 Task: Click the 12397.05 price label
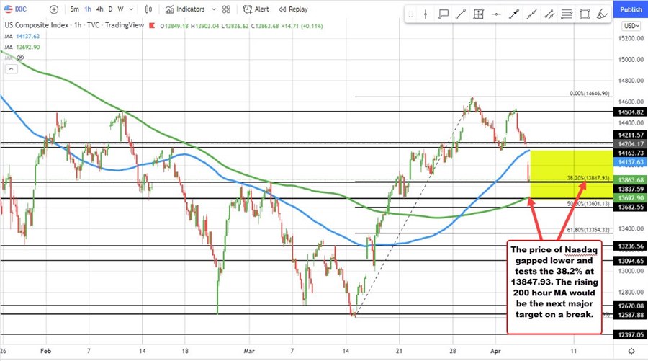coord(631,334)
